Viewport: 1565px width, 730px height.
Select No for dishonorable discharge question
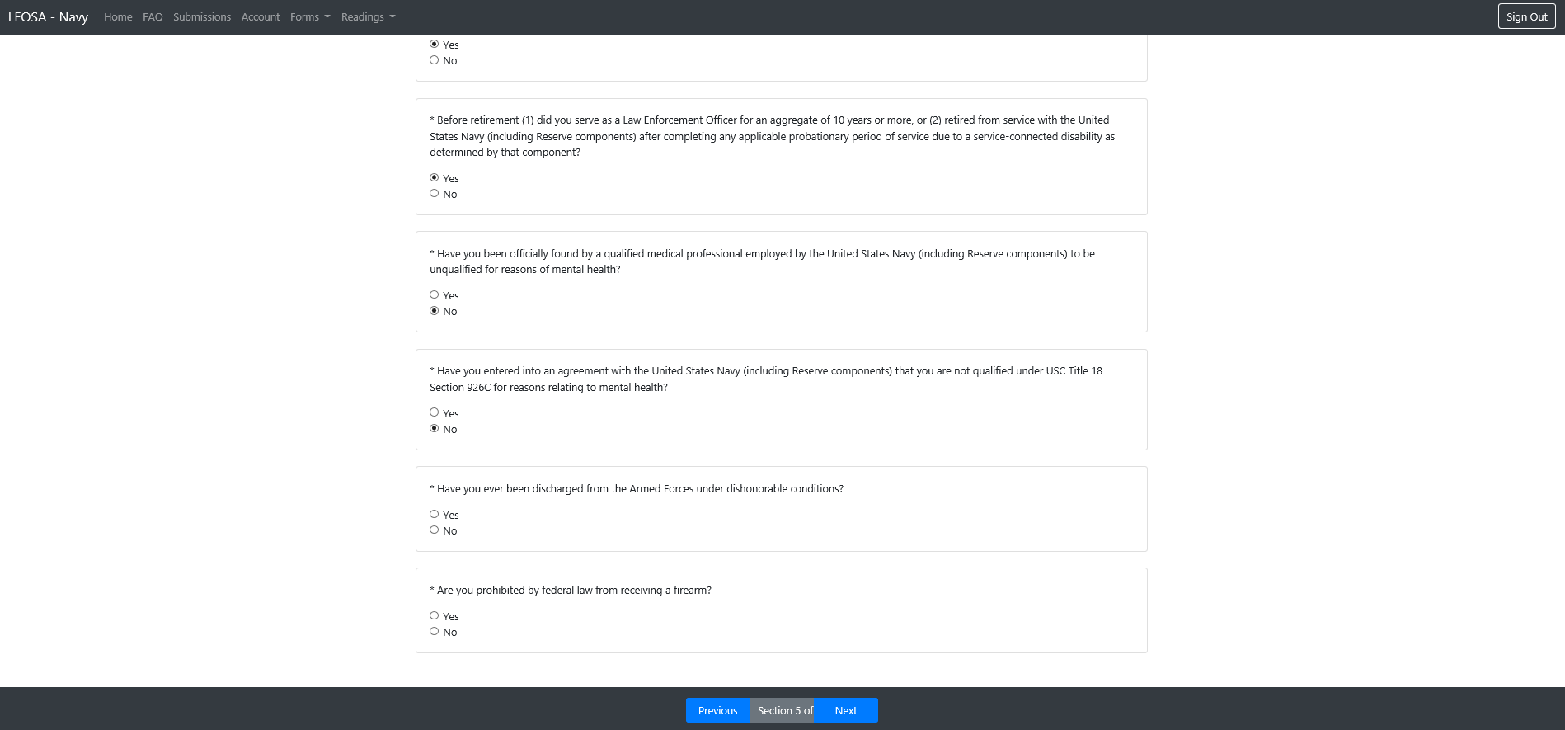click(x=435, y=530)
